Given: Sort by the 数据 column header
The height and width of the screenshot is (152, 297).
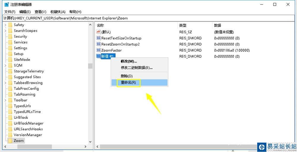Looking at the screenshot, I should click(217, 25).
